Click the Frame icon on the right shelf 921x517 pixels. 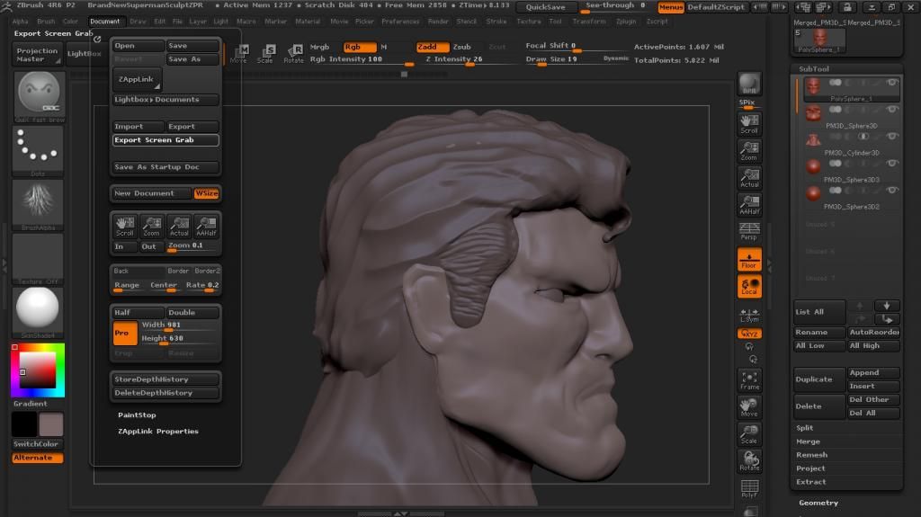pos(749,380)
